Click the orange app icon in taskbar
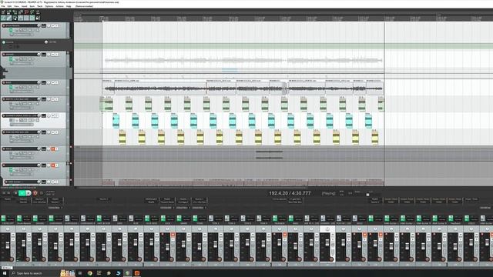The width and height of the screenshot is (493, 277). pos(137,273)
